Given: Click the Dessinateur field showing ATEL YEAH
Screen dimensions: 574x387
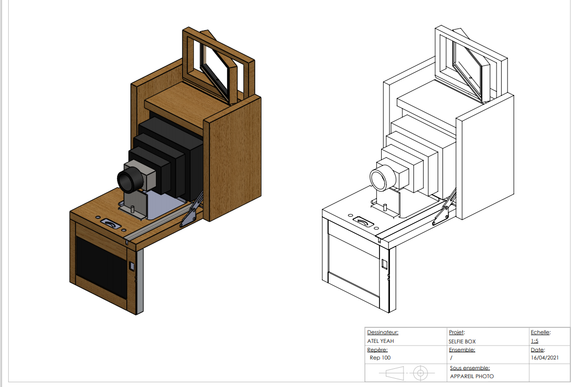Looking at the screenshot, I should point(381,341).
